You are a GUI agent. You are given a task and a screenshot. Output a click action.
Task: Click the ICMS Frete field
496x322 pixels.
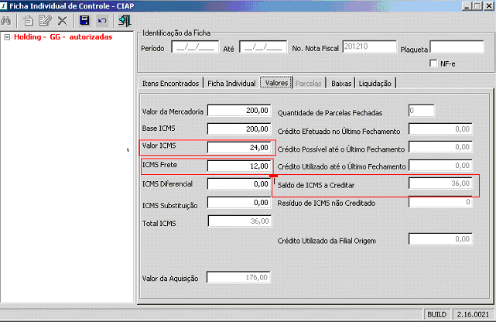coord(239,166)
